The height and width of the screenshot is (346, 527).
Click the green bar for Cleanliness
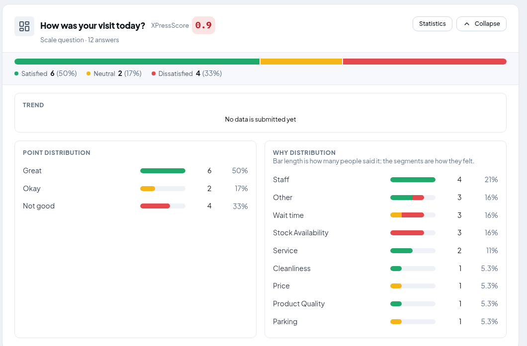[x=396, y=269]
